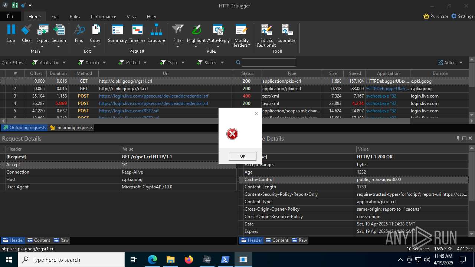475x267 pixels.
Task: Switch to the Performance ribbon tab
Action: click(104, 16)
